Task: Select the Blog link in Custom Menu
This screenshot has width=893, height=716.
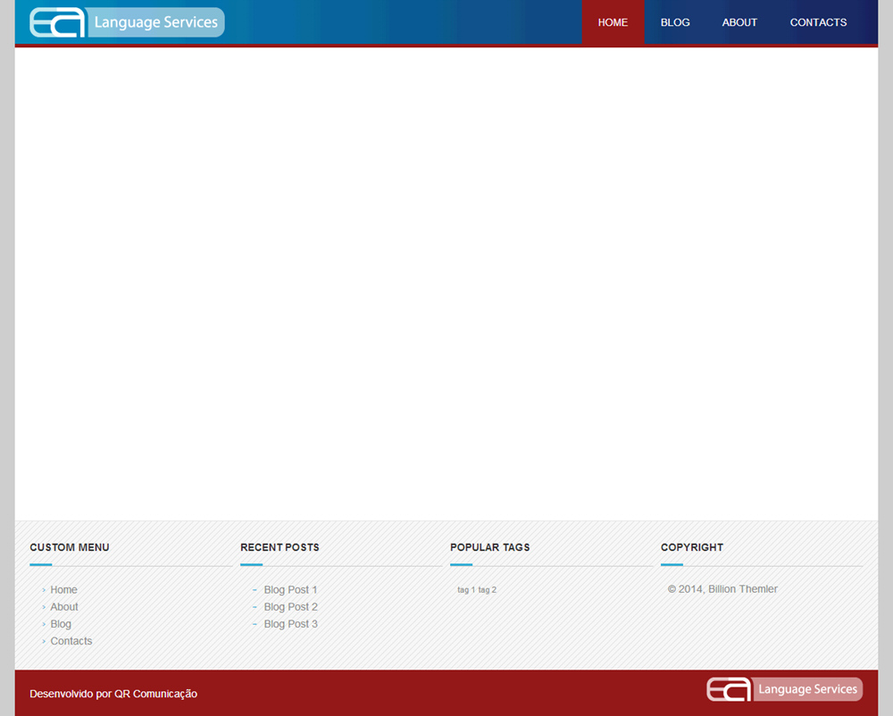Action: [61, 624]
